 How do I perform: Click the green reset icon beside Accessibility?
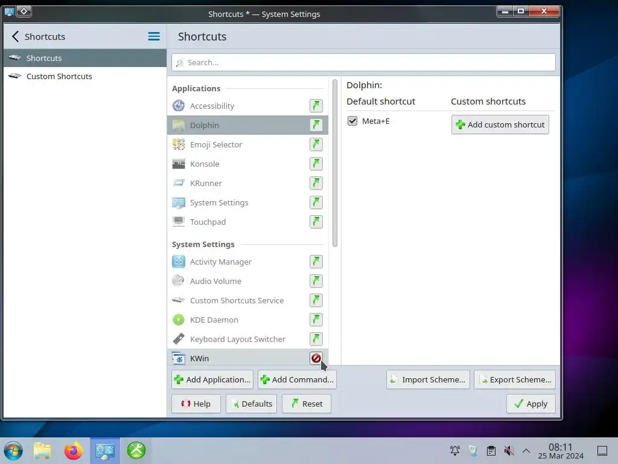tap(316, 106)
